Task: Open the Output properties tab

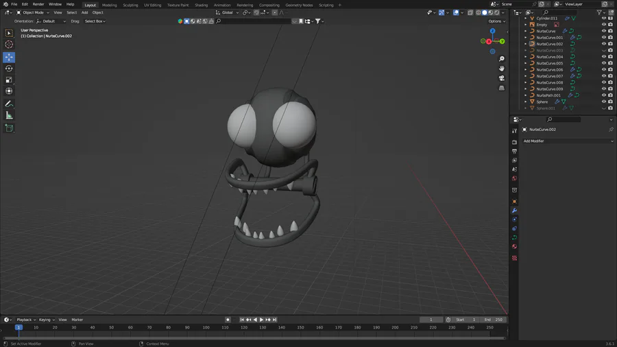Action: pos(514,151)
